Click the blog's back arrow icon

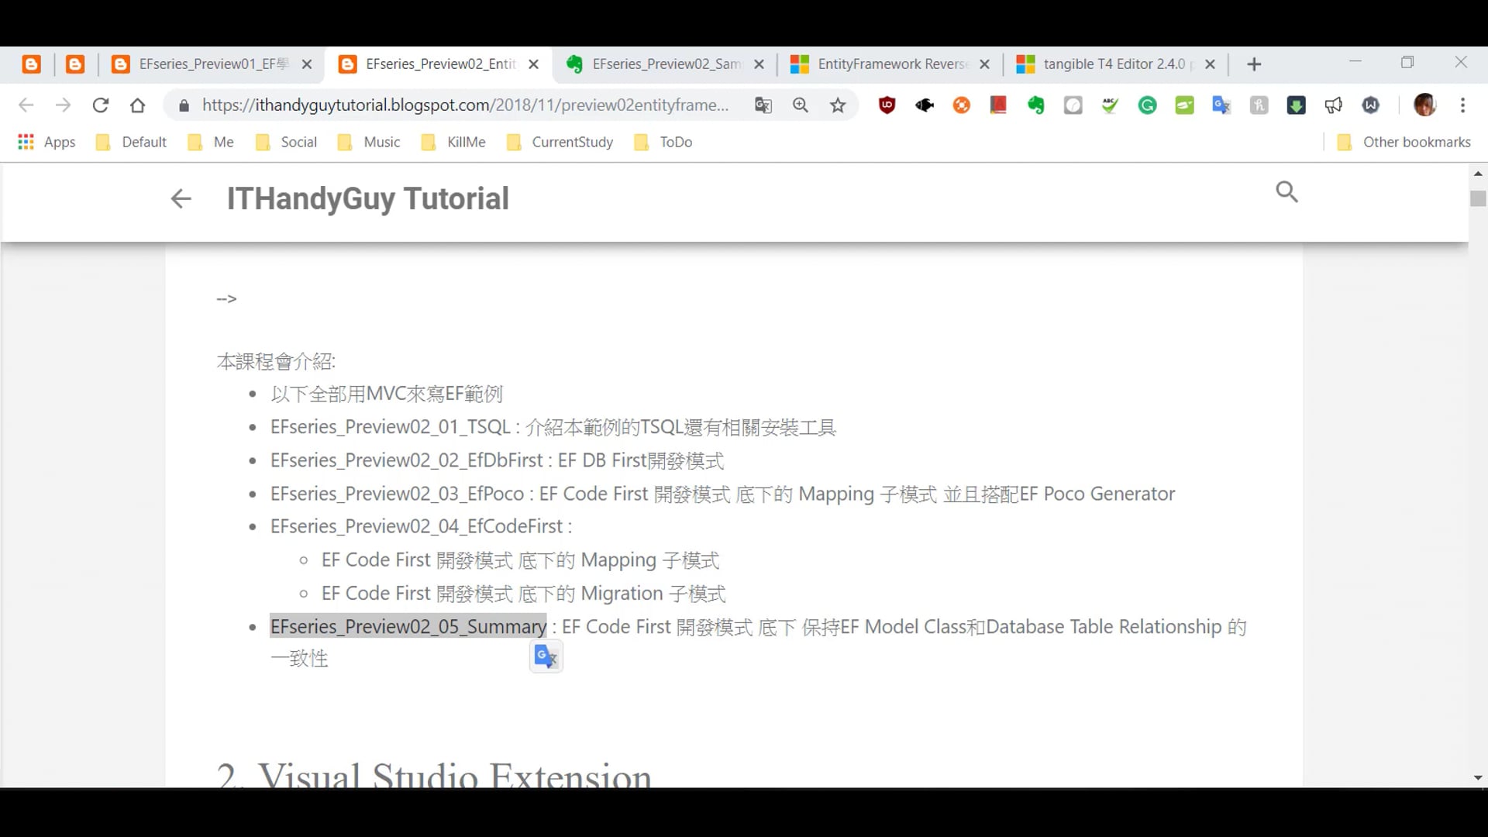181,198
